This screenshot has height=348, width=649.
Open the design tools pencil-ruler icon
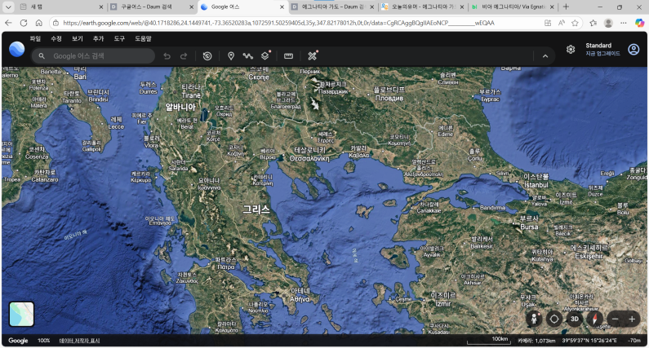[x=313, y=55]
